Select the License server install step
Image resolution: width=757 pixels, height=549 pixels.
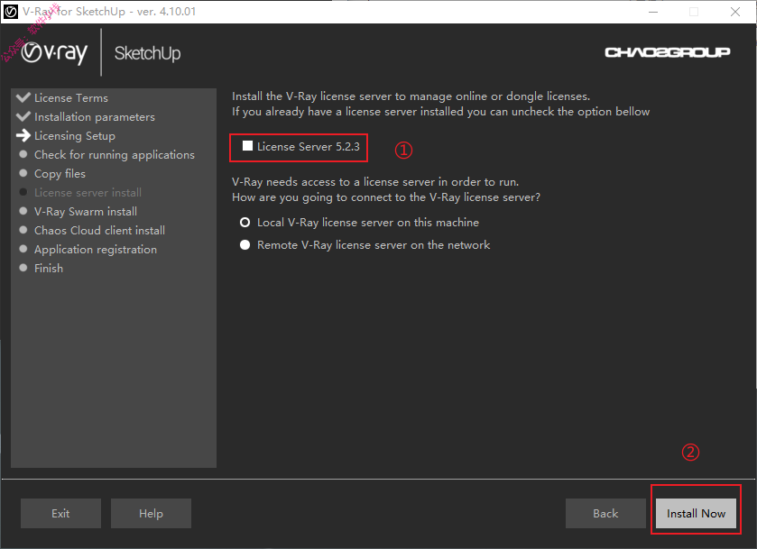88,193
